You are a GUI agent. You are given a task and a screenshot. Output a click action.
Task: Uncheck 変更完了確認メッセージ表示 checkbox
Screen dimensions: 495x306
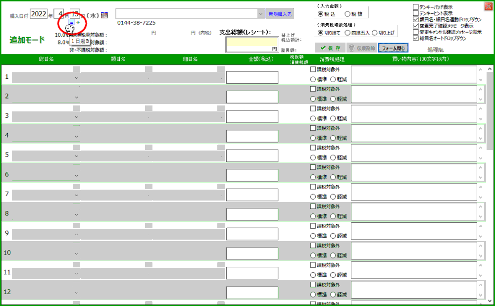click(x=415, y=26)
